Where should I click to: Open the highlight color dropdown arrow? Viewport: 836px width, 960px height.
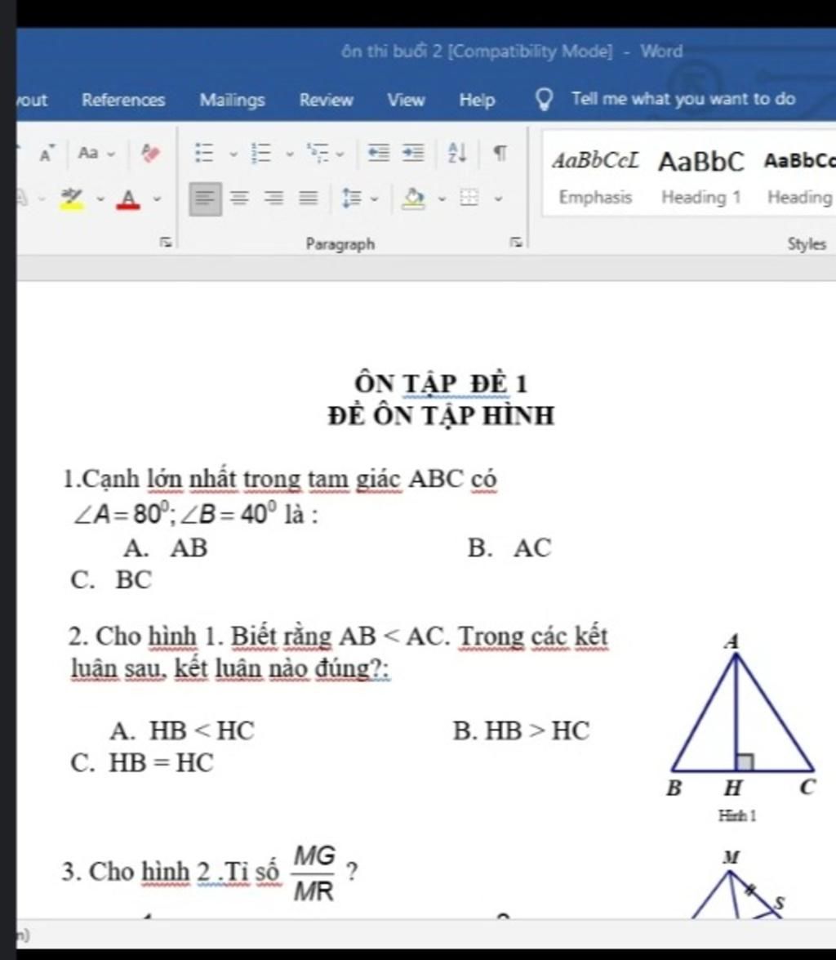coord(101,199)
